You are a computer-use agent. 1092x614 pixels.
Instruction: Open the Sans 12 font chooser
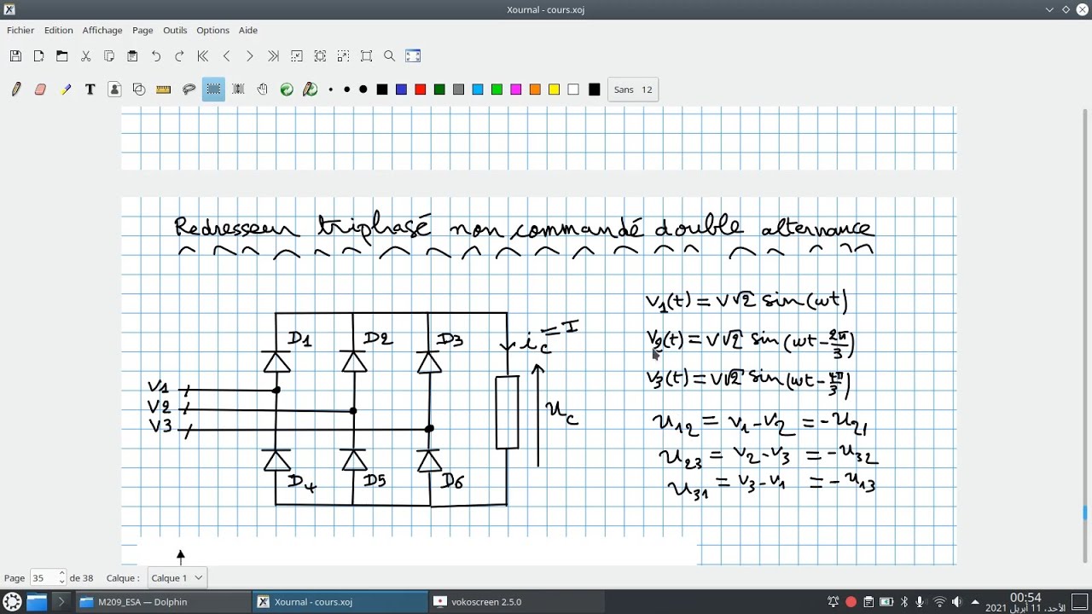click(633, 90)
